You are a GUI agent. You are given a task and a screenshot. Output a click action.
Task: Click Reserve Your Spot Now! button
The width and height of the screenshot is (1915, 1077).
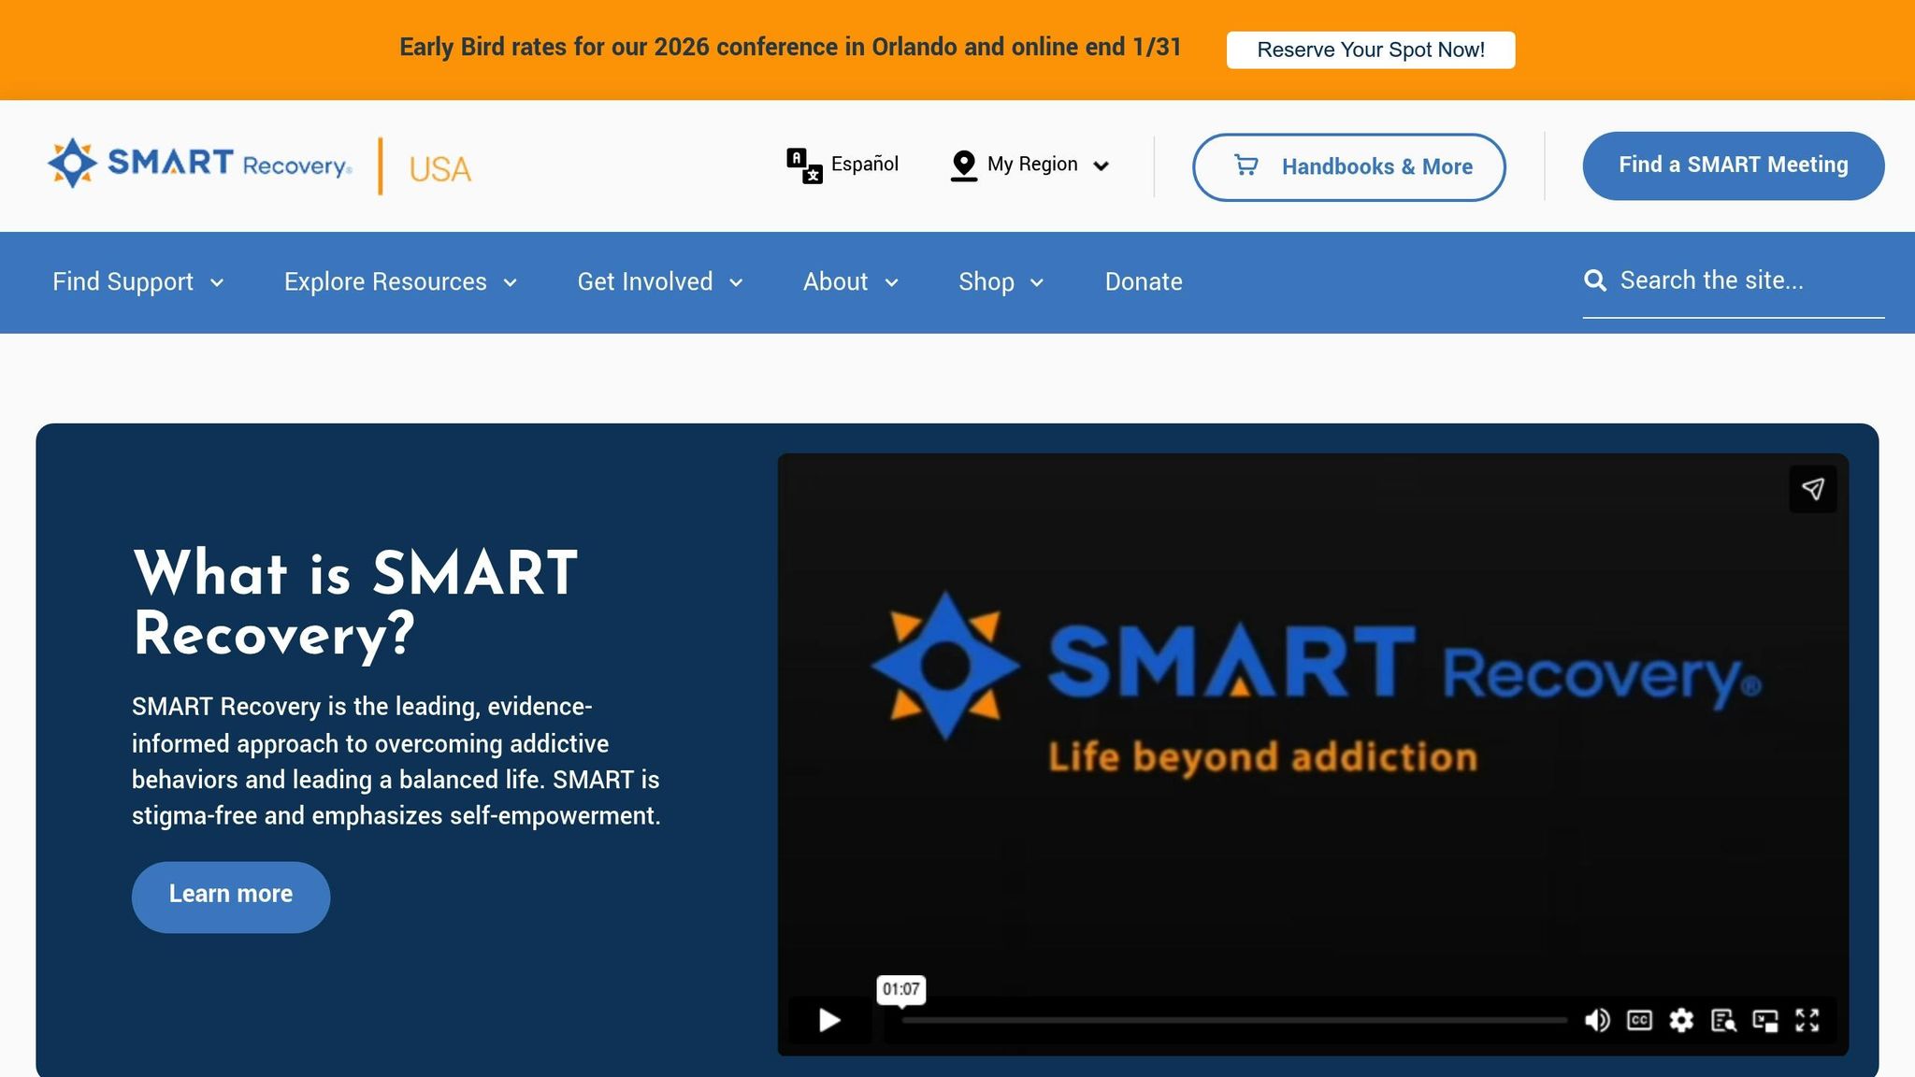1370,50
